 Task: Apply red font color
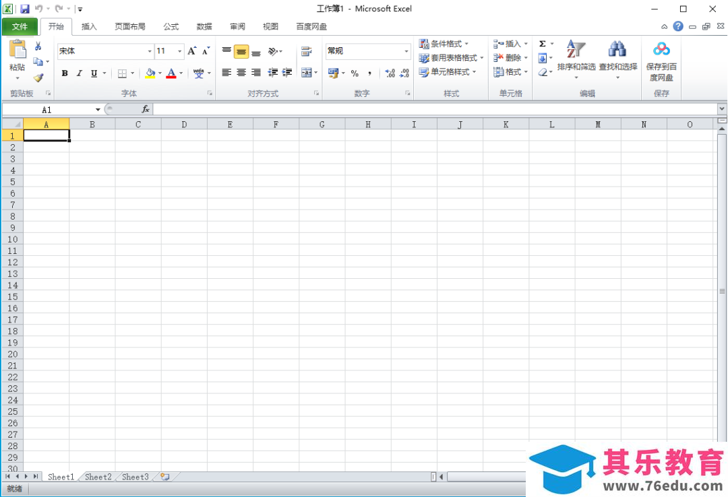(x=171, y=73)
